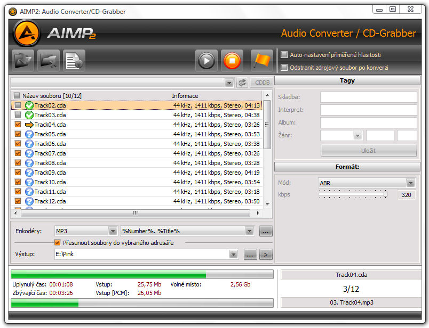
Task: Click the track list scroll up arrow
Action: coord(267,95)
